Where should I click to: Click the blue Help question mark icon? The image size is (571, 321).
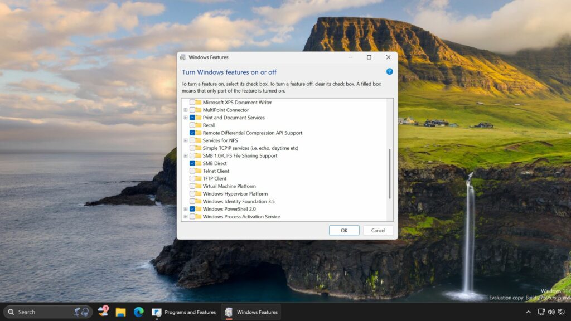coord(389,71)
